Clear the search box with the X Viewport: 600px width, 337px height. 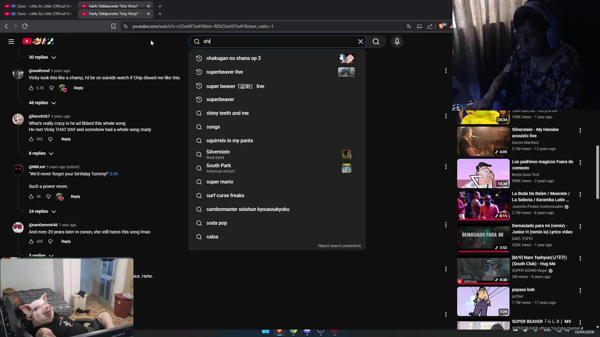click(x=360, y=42)
